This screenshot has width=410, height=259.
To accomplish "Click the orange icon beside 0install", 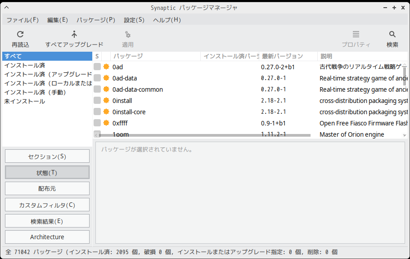I will click(x=106, y=100).
